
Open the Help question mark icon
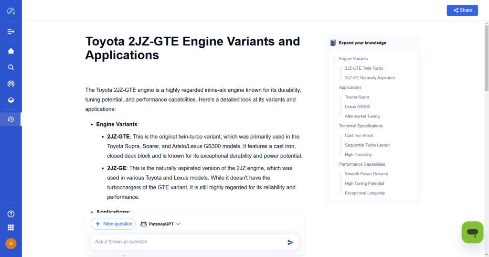(11, 214)
